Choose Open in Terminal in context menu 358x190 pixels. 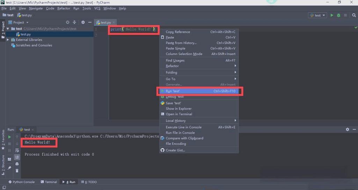click(199, 114)
